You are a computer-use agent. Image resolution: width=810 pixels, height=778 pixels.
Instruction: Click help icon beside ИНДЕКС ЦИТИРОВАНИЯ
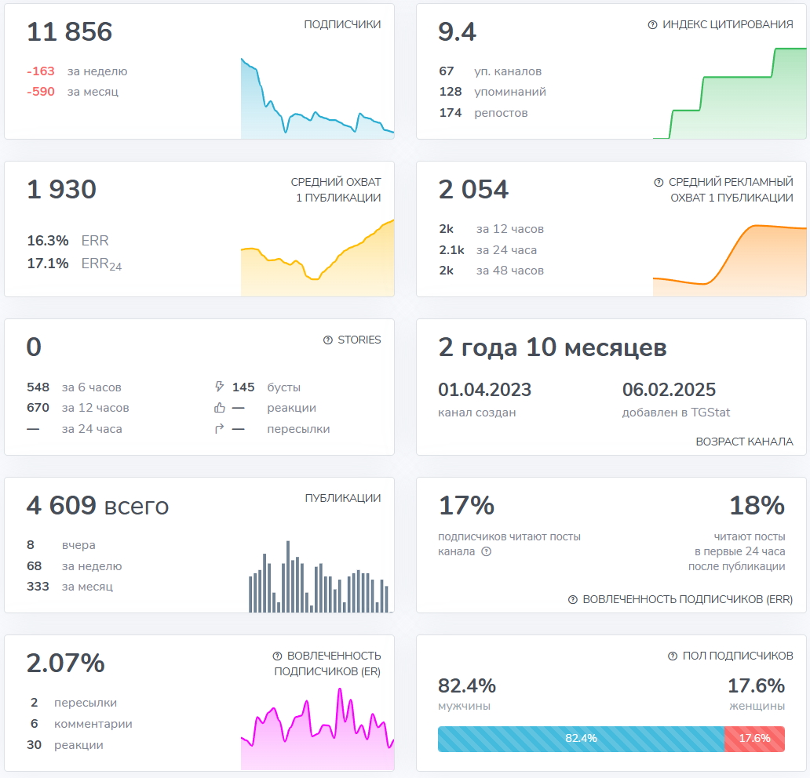pos(652,25)
